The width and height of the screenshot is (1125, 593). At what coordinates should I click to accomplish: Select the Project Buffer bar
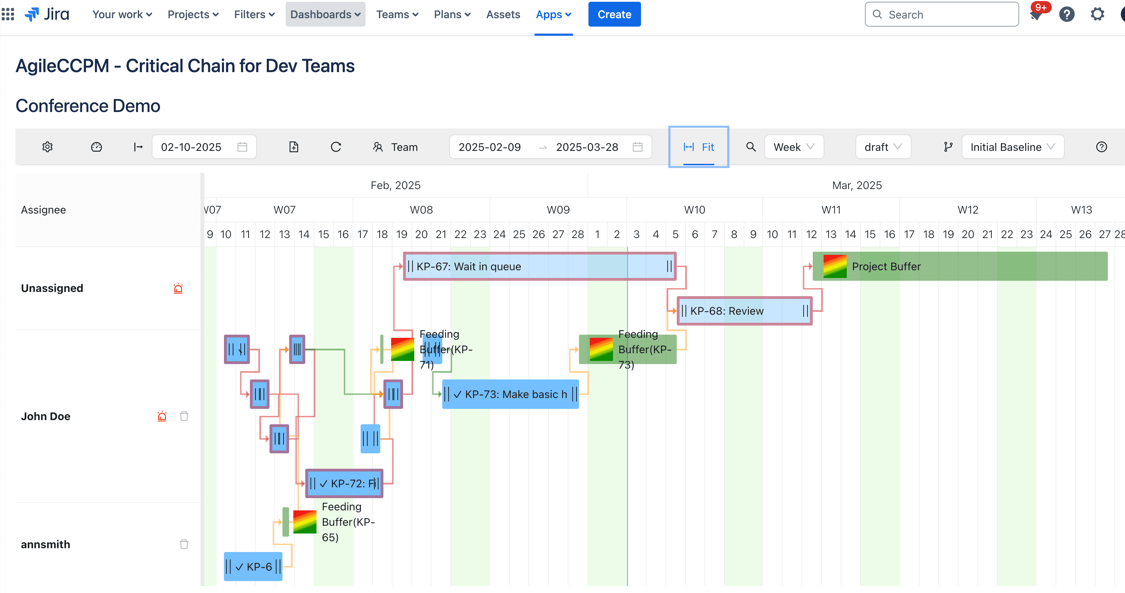click(x=917, y=266)
